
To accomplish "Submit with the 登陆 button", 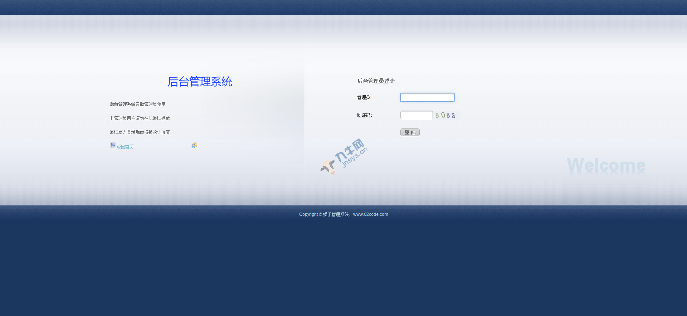I will click(410, 132).
